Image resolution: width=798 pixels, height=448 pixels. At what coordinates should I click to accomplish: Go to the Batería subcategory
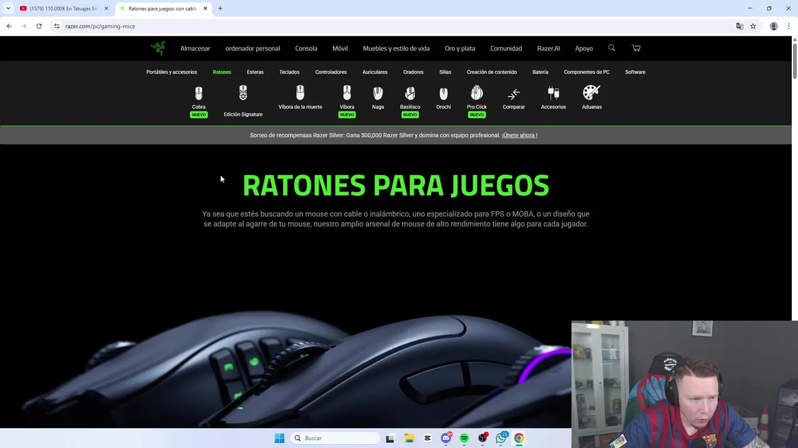541,72
